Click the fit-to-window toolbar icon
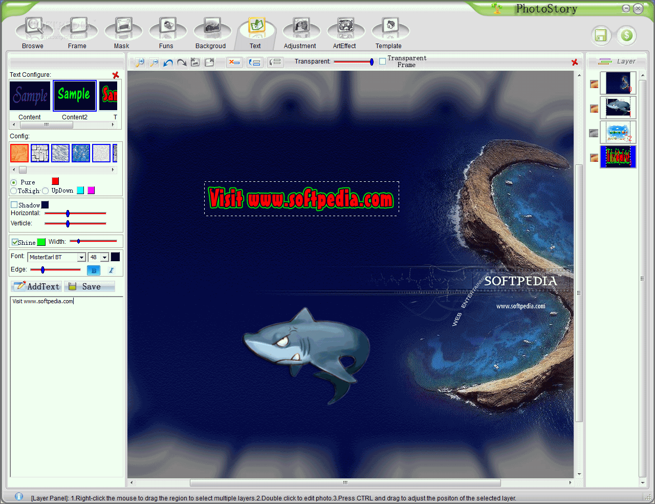This screenshot has height=504, width=655. 195,62
